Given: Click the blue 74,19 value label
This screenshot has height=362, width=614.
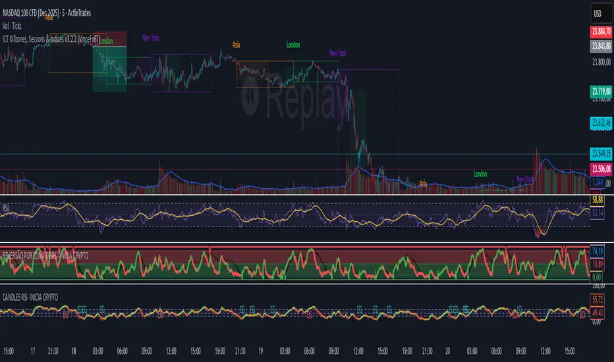Looking at the screenshot, I should coord(597,251).
